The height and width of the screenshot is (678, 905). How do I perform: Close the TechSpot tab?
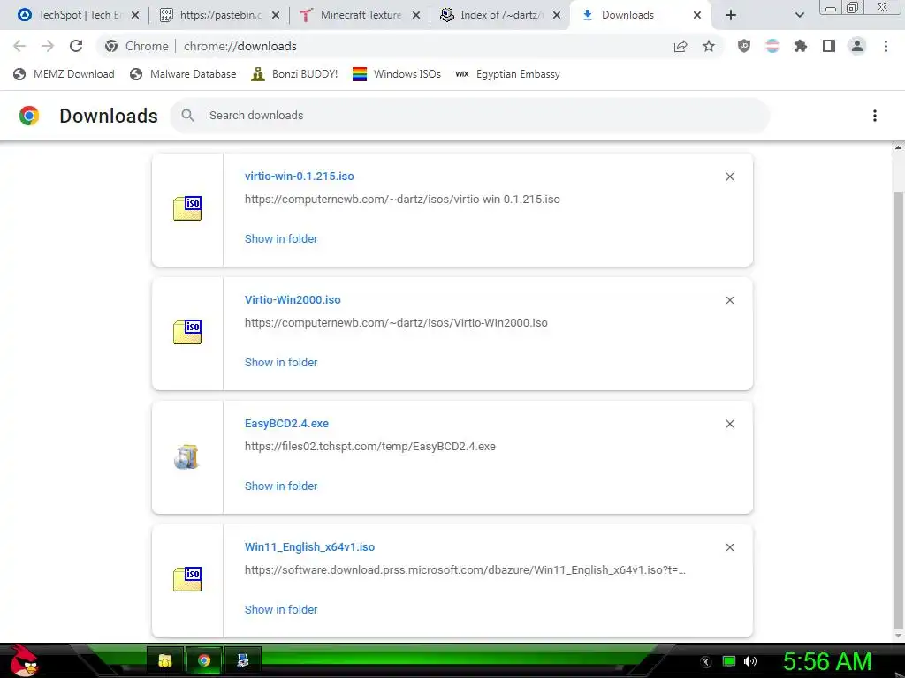(x=135, y=15)
